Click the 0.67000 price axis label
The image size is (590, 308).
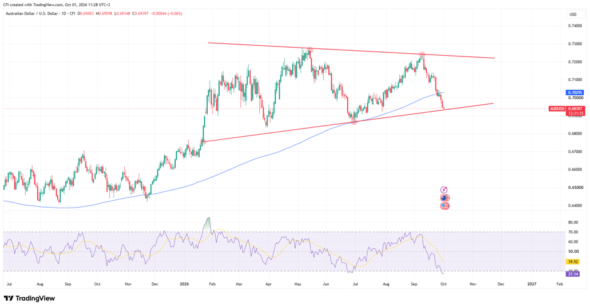[574, 152]
